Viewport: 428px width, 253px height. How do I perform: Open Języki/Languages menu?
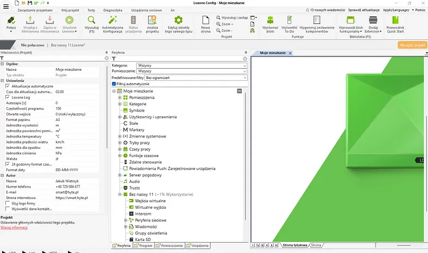(x=396, y=10)
